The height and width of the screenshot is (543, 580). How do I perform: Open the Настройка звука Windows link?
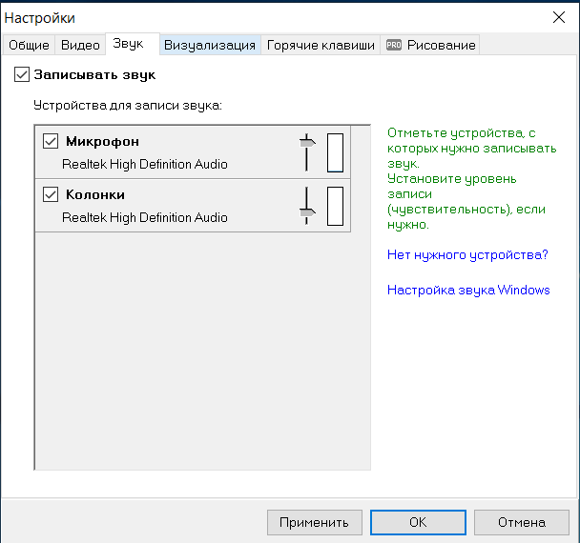point(468,290)
